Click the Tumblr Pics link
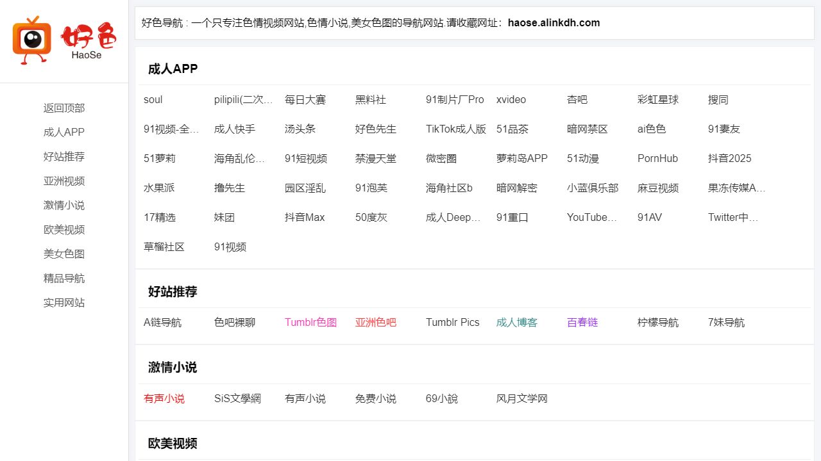821x461 pixels. (x=453, y=323)
